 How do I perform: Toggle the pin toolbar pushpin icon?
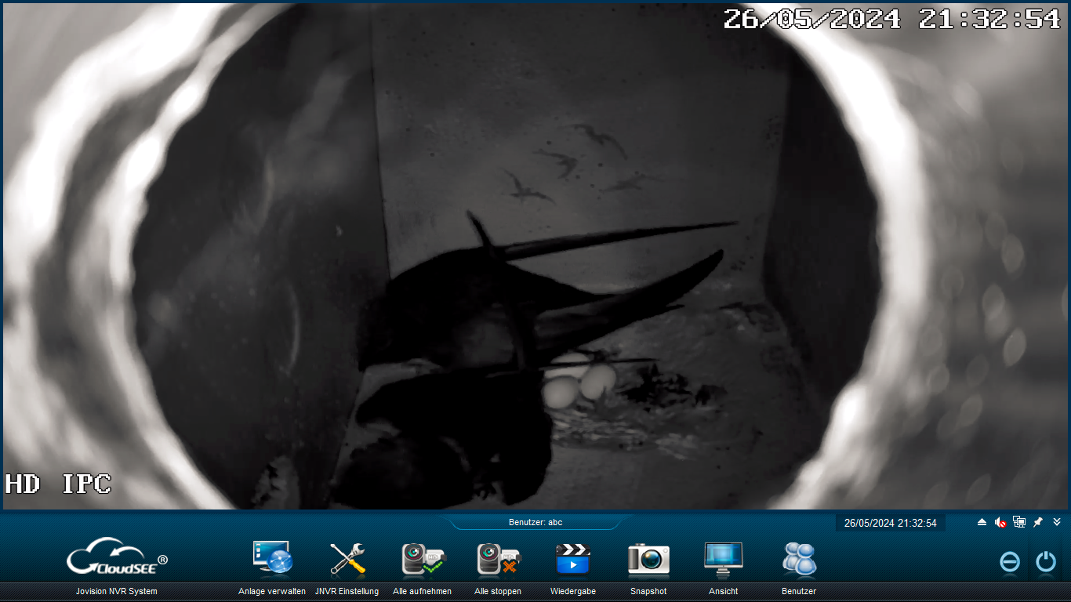click(x=1038, y=522)
